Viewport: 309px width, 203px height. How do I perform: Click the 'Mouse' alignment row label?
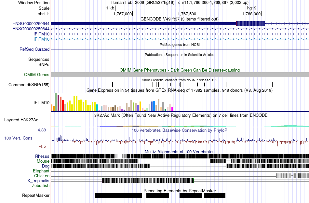[43, 161]
